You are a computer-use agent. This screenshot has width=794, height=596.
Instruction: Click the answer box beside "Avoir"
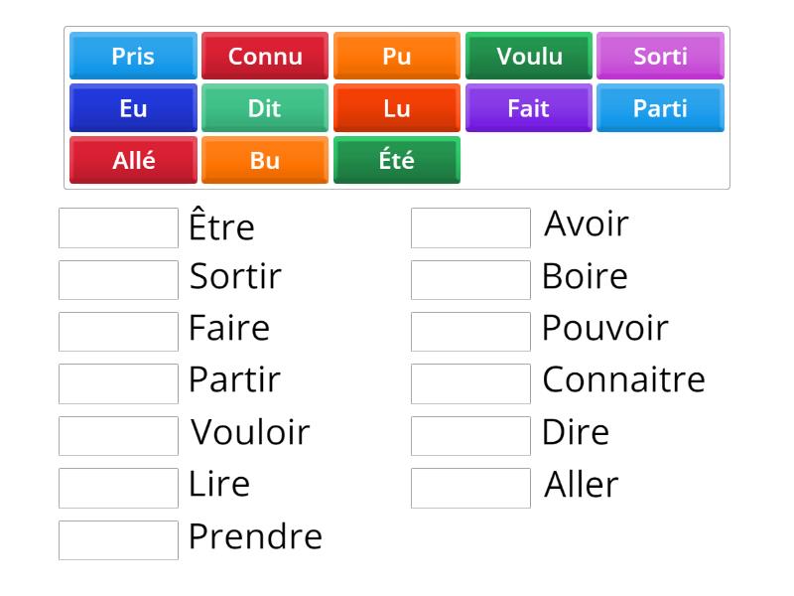[x=469, y=227]
